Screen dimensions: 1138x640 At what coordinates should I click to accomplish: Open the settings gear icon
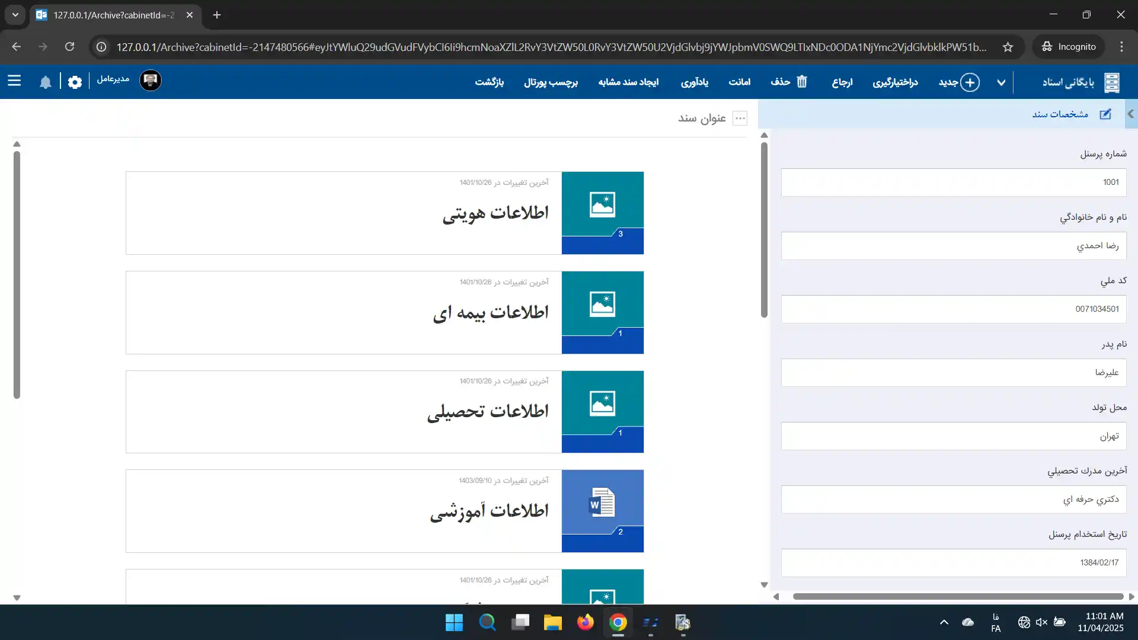[x=75, y=82]
